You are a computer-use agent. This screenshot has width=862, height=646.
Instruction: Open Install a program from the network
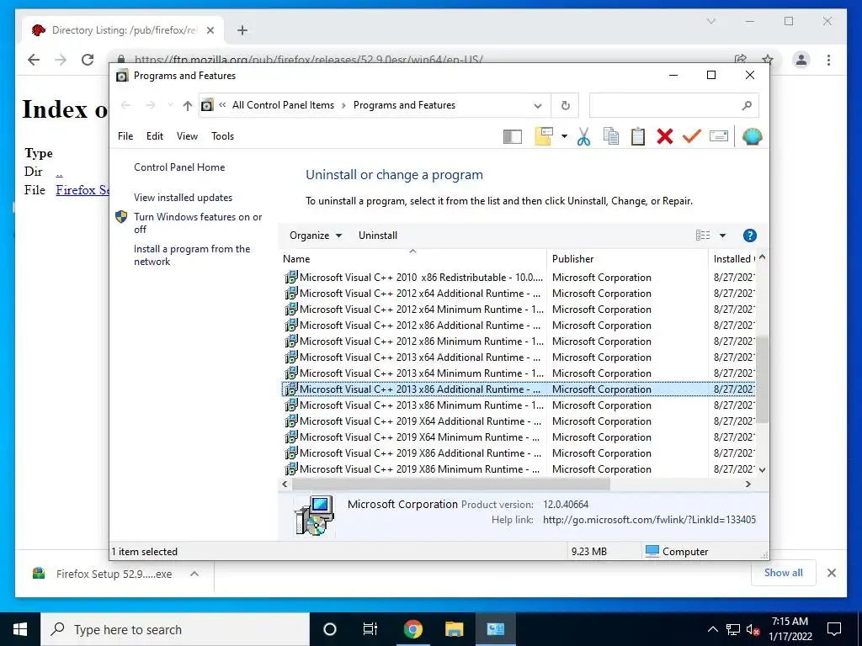[x=192, y=255]
